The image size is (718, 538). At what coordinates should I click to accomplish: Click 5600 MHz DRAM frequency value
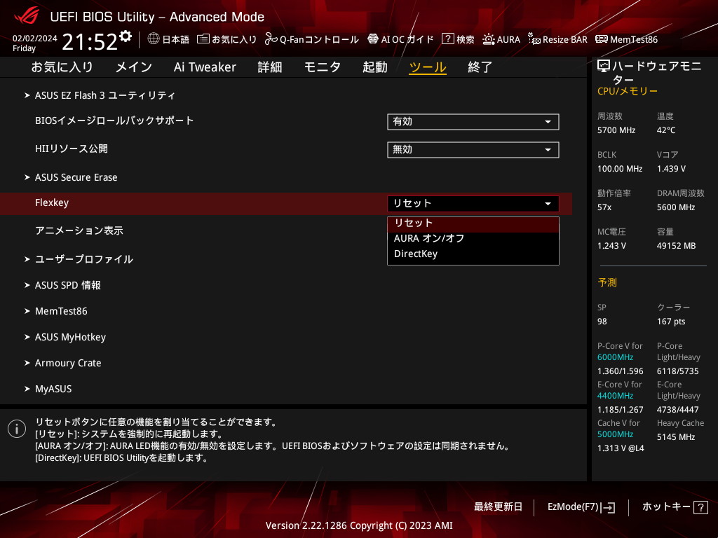[x=676, y=207]
